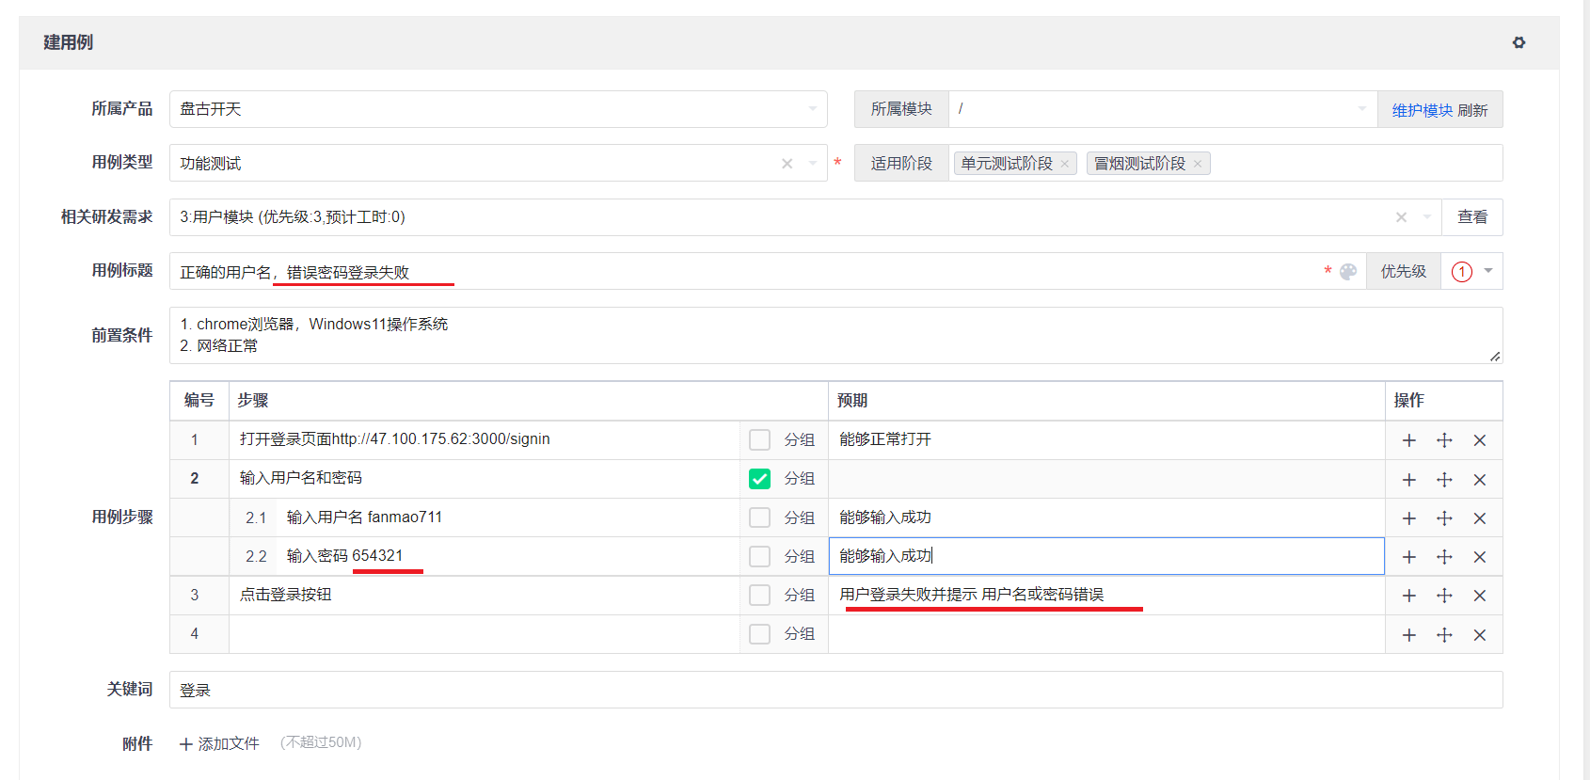Screen dimensions: 1590x780
Task: Delete step 3 点击登录按钮
Action: click(x=1480, y=596)
